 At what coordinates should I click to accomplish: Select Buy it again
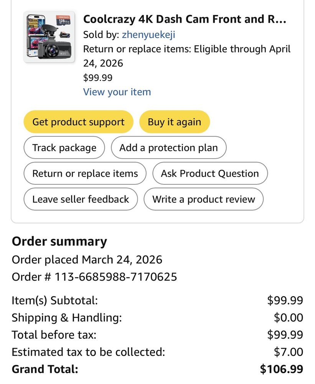tap(175, 122)
